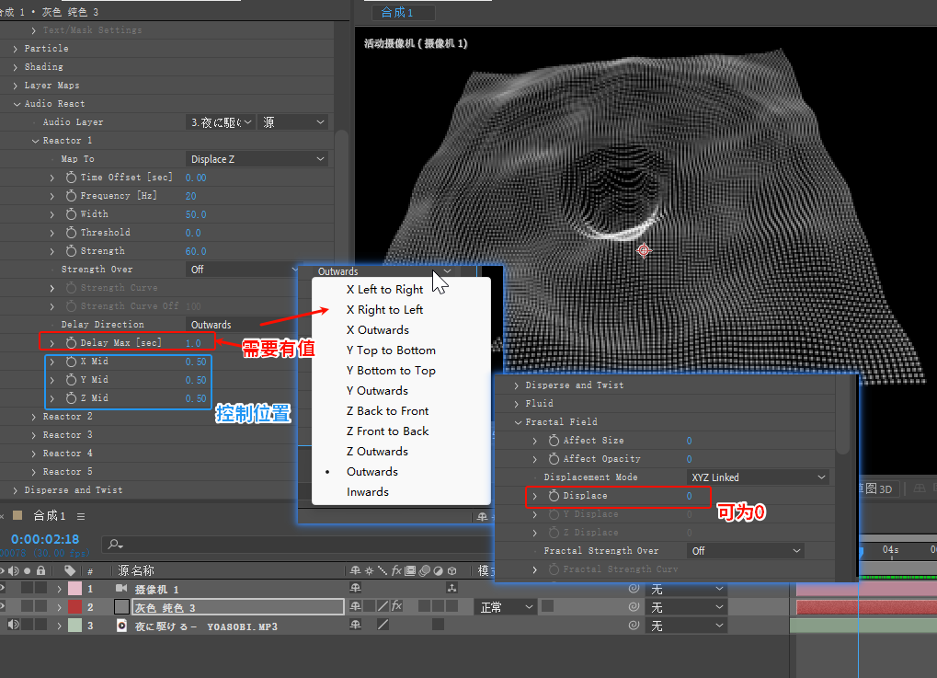Toggle shy switch on the MP3 layer
937x678 pixels.
click(x=356, y=625)
